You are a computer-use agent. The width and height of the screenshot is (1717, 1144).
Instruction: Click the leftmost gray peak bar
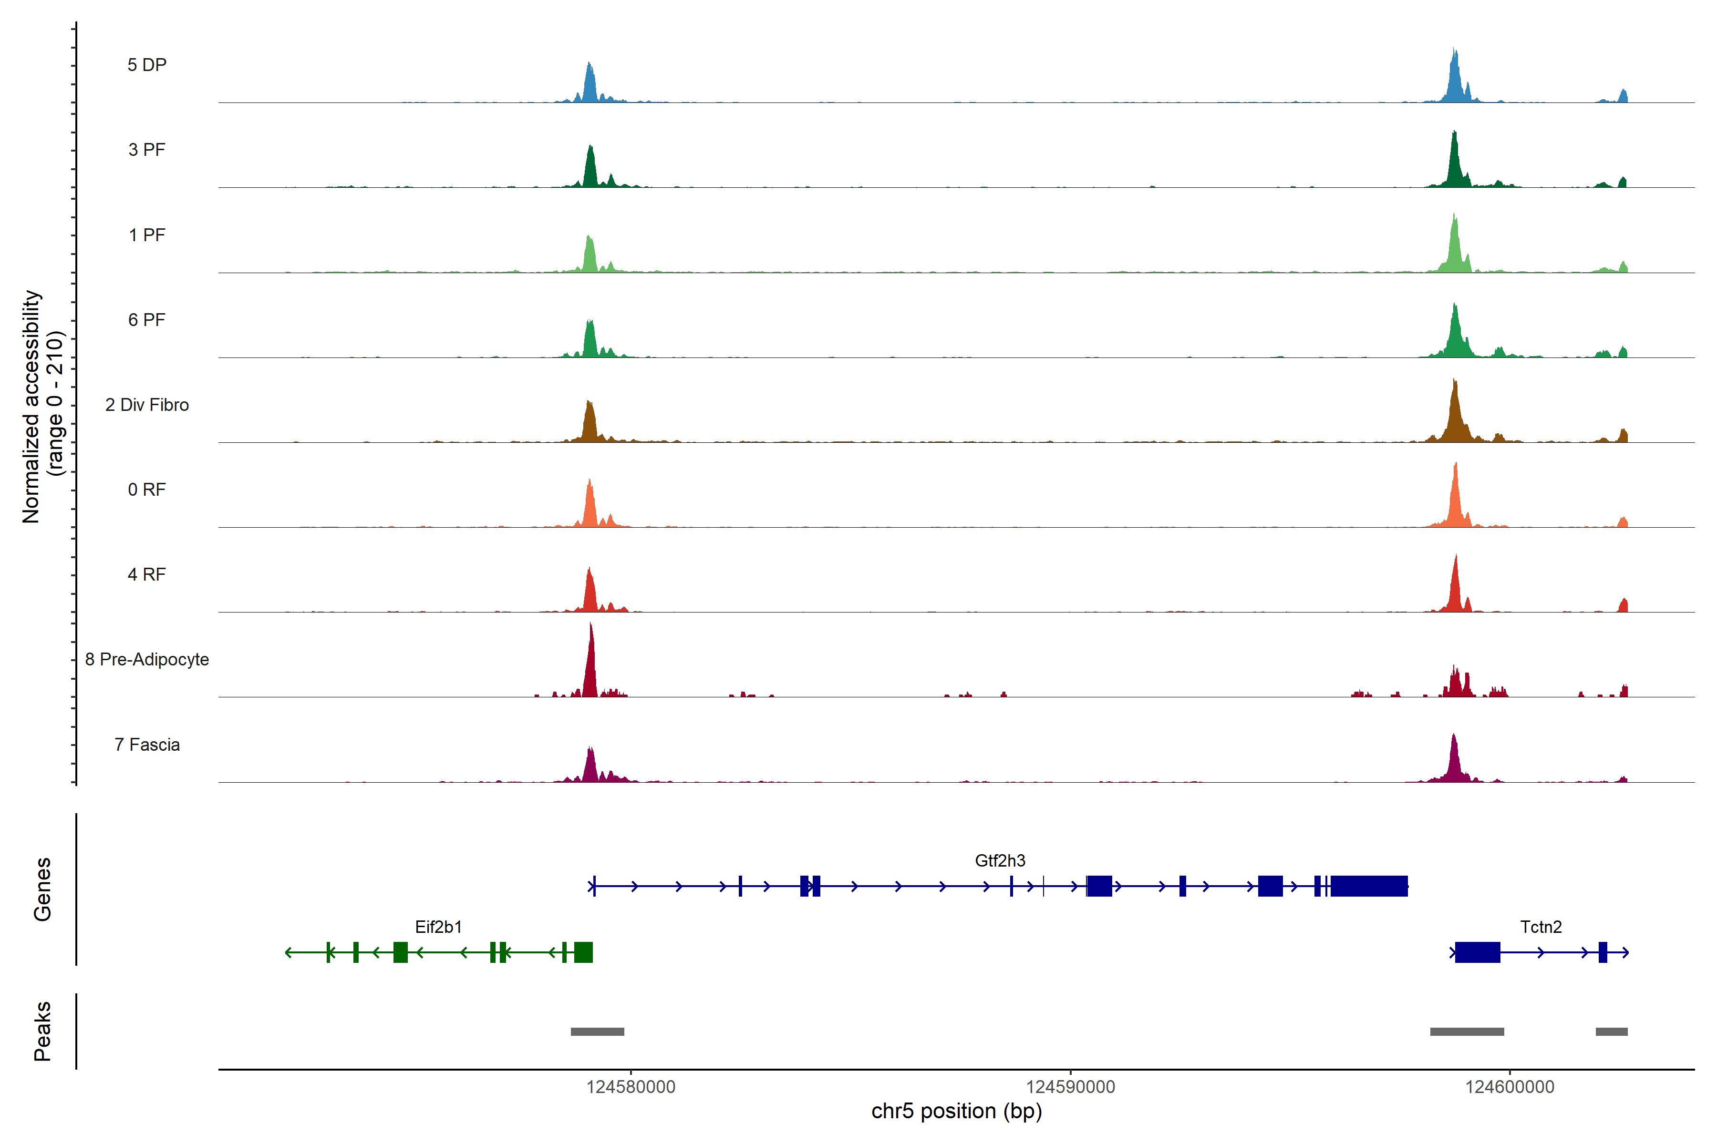tap(597, 1032)
